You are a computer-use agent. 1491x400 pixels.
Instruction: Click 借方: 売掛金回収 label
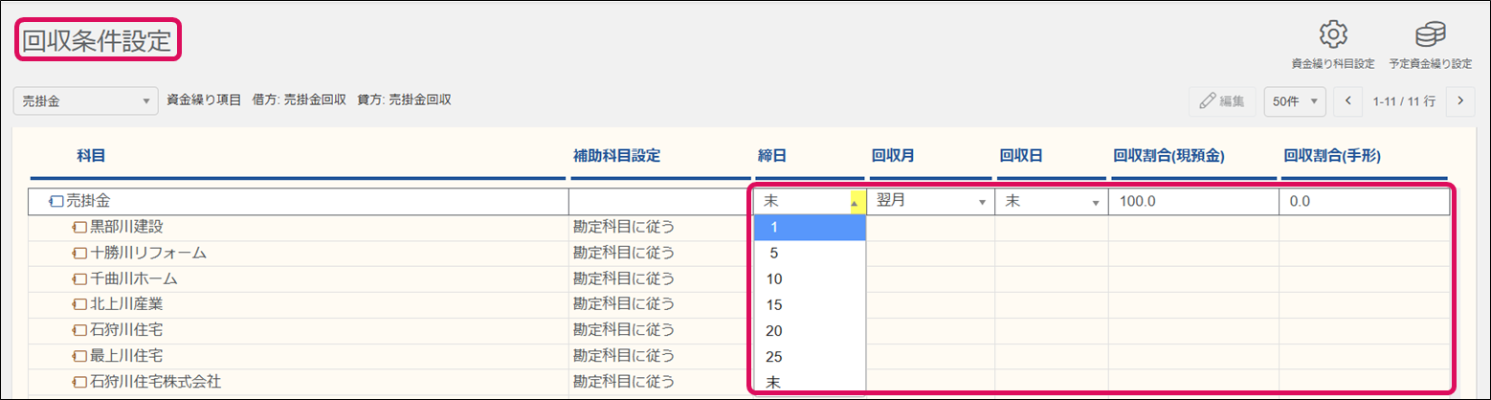tap(299, 100)
